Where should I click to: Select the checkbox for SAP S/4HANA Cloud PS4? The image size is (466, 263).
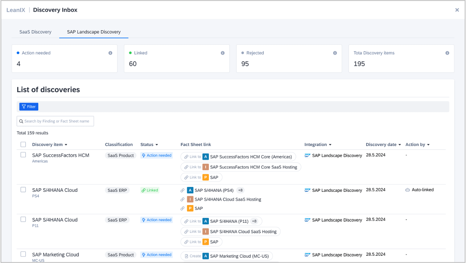coord(23,190)
